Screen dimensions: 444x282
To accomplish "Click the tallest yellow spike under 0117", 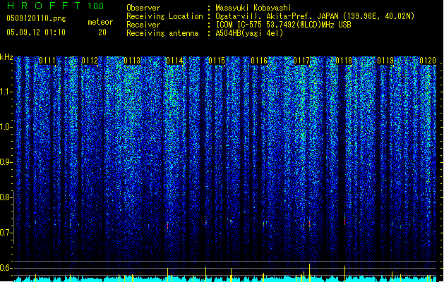I will pyautogui.click(x=309, y=273).
